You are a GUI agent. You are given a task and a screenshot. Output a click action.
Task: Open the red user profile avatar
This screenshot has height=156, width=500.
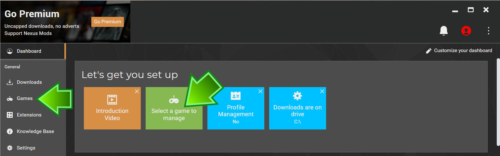pyautogui.click(x=466, y=31)
